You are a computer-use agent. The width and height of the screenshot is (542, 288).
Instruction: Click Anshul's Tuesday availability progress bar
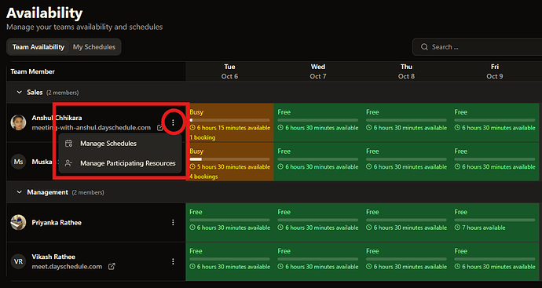(229, 120)
